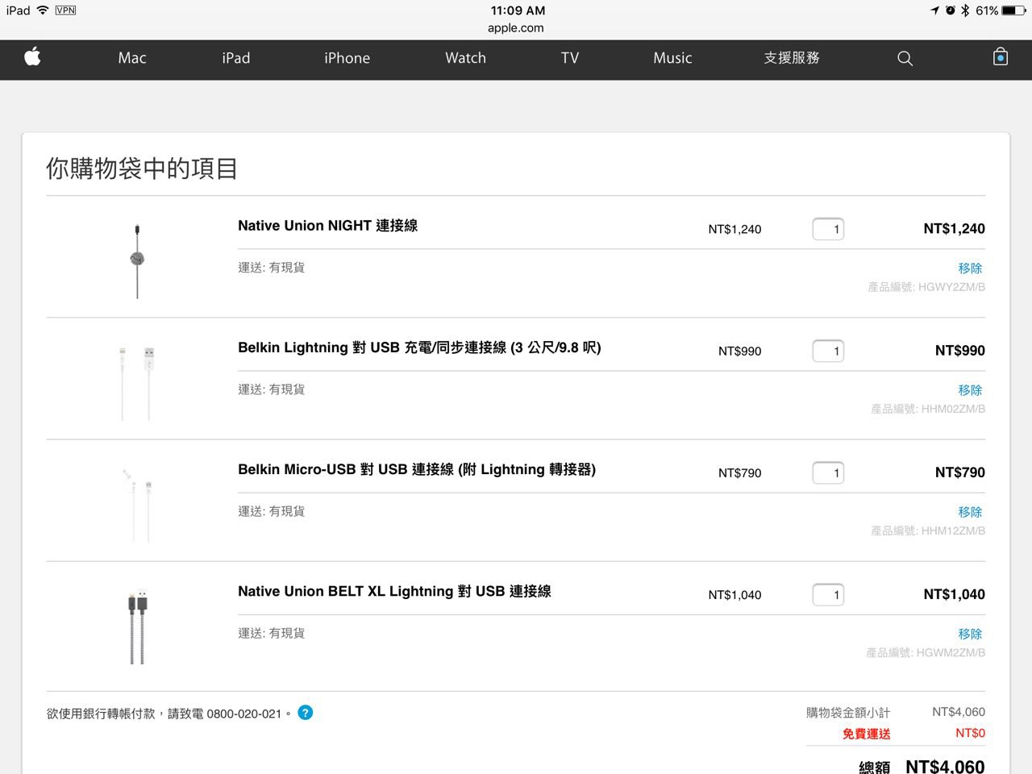The height and width of the screenshot is (774, 1032).
Task: Click the 11:09 AM clock in status bar
Action: click(x=518, y=10)
